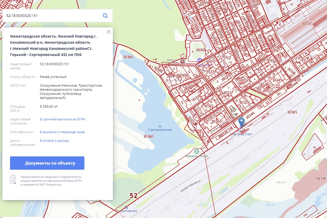
Task: Open the 'В выписке о переходе прав' link
Action: point(62,132)
